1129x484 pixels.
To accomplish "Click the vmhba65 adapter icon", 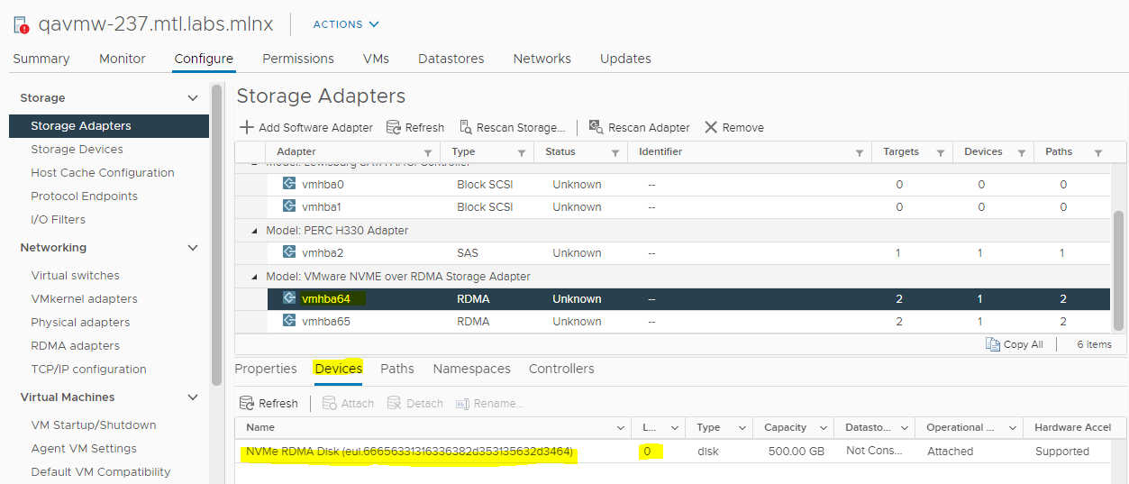I will click(x=289, y=321).
